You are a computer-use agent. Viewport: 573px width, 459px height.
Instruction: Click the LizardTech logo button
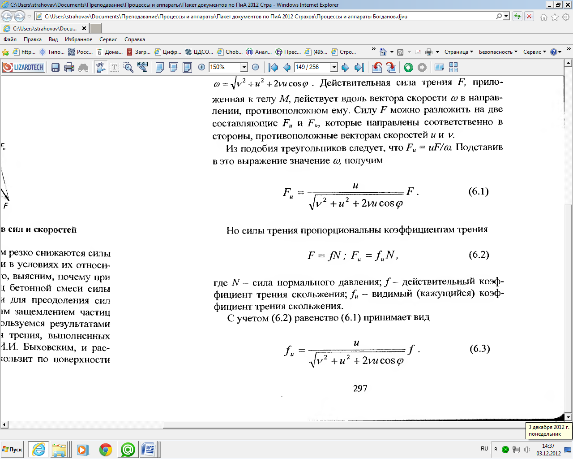[x=23, y=67]
